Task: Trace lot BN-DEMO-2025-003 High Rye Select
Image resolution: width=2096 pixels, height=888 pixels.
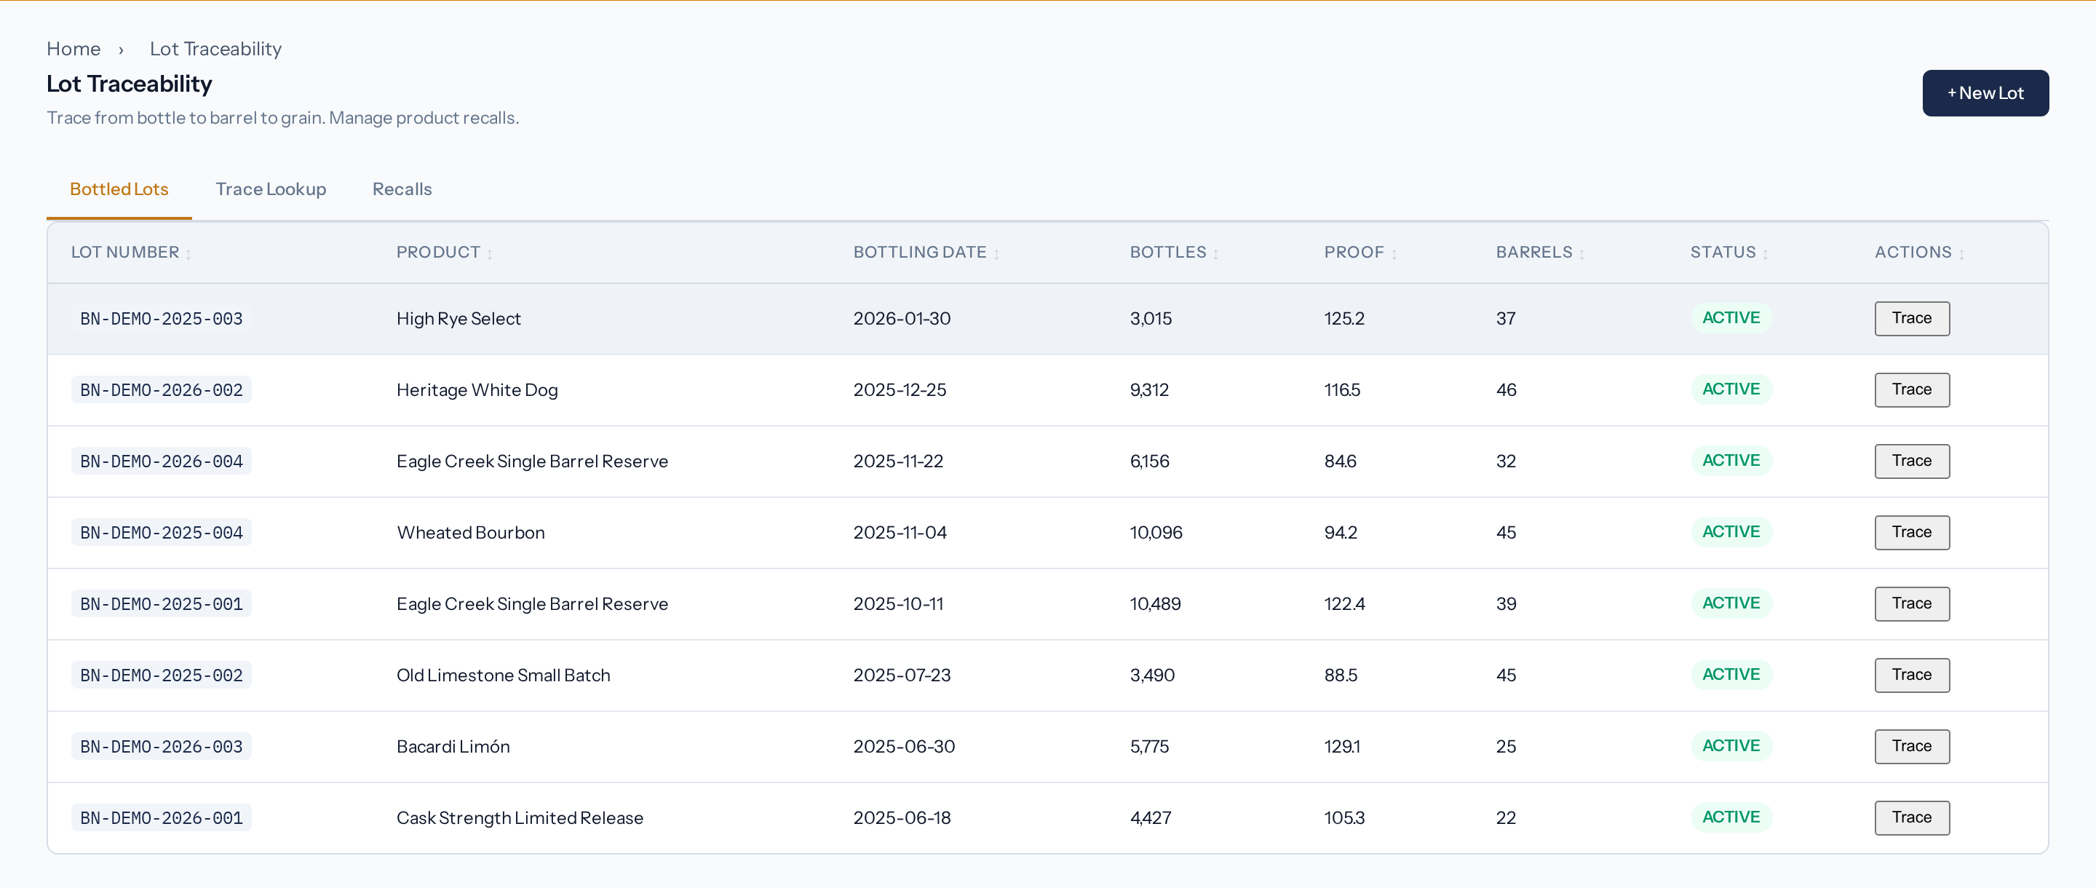Action: click(1911, 318)
